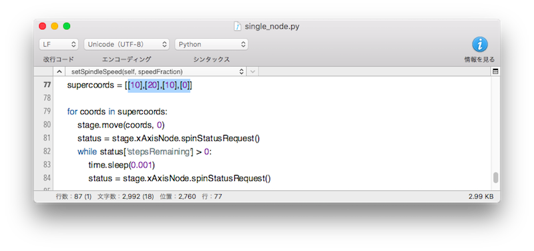
Task: Click line number 79 in gutter
Action: [x=47, y=111]
